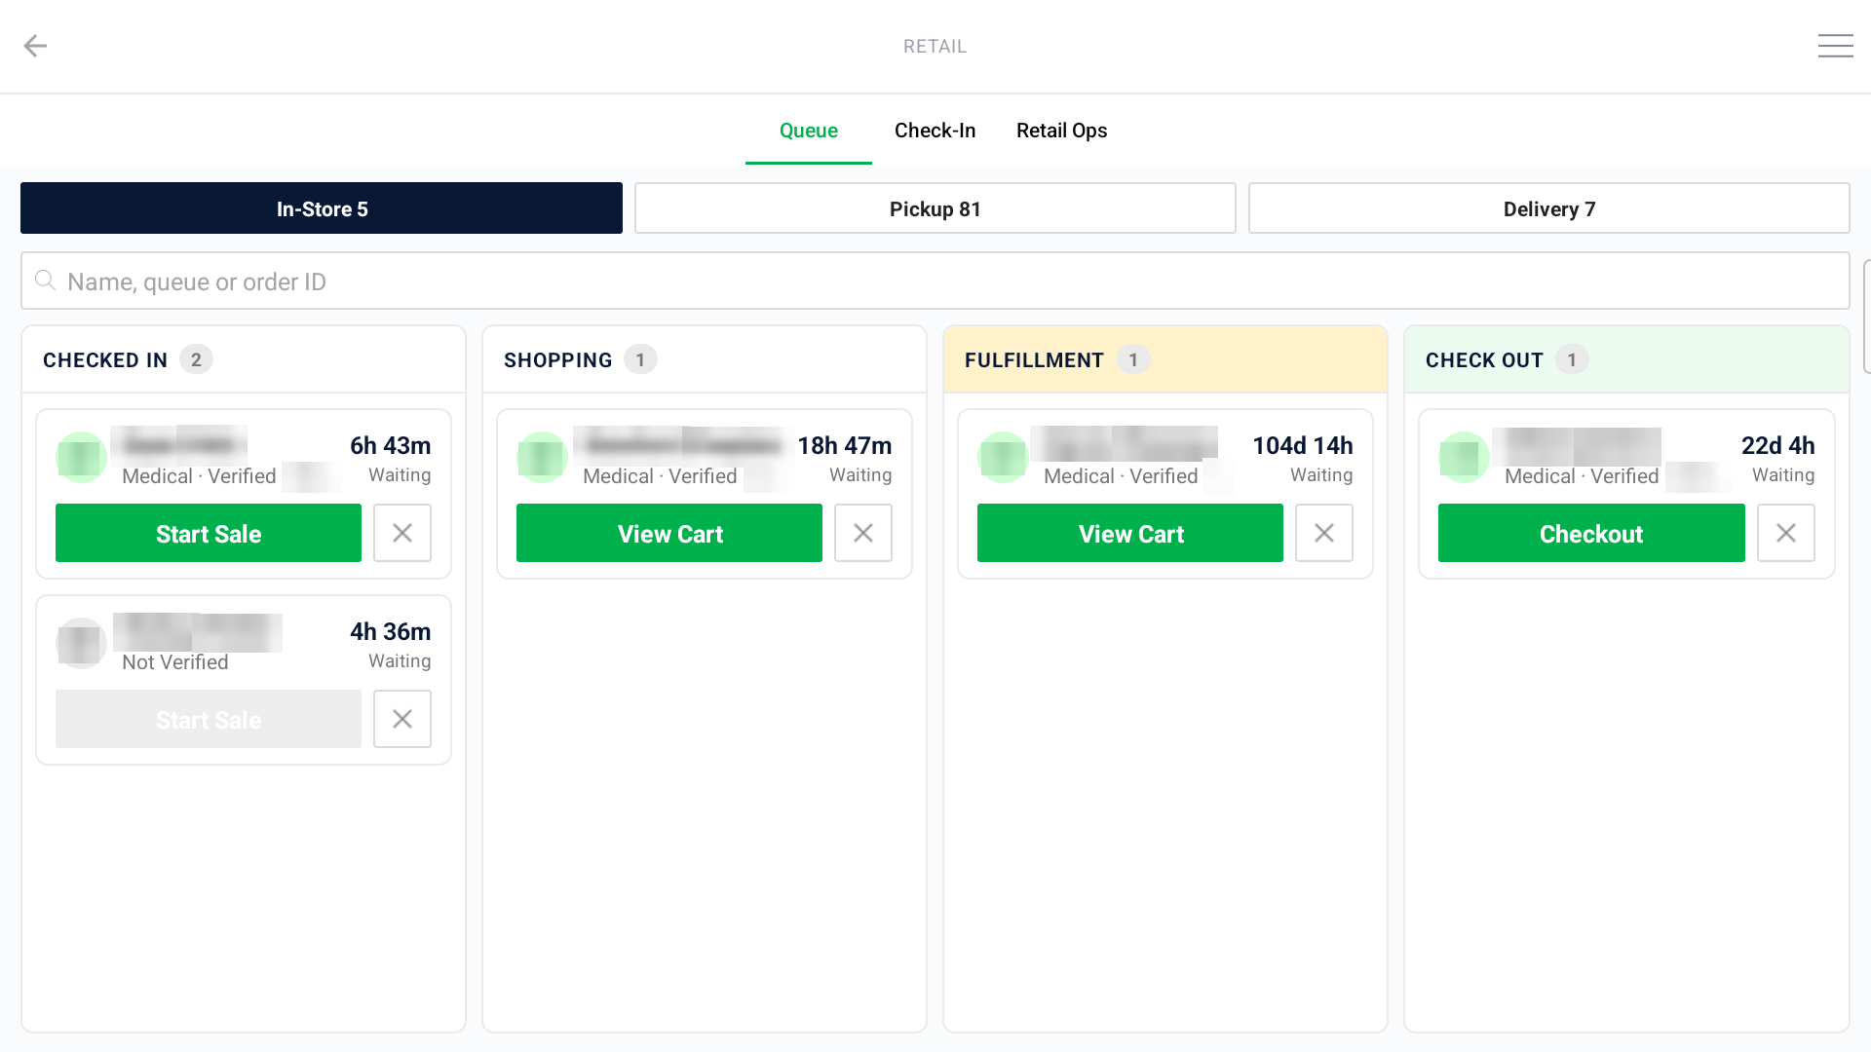Click avatar of the 104d 14h customer
The height and width of the screenshot is (1052, 1871).
click(x=1003, y=457)
